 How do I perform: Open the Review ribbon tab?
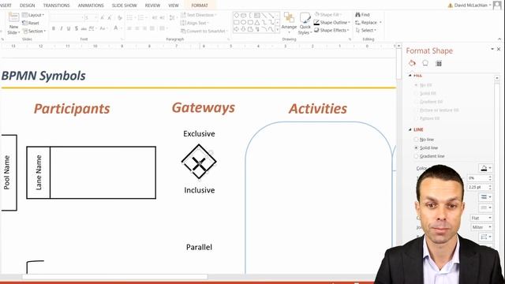pyautogui.click(x=152, y=6)
